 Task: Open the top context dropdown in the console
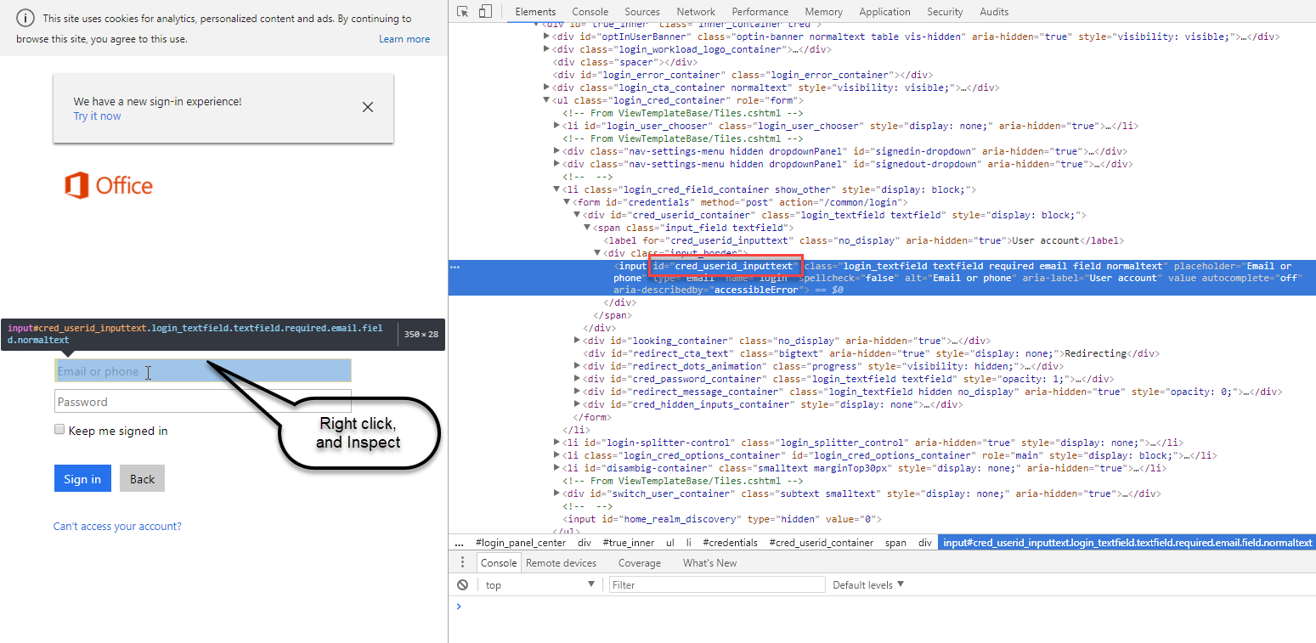point(539,585)
